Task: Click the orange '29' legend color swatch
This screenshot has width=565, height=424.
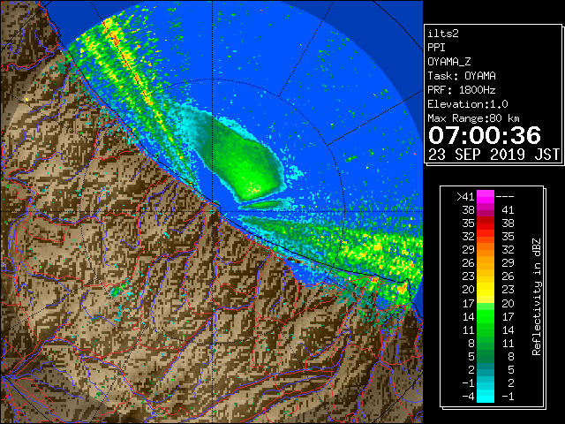Action: 486,249
